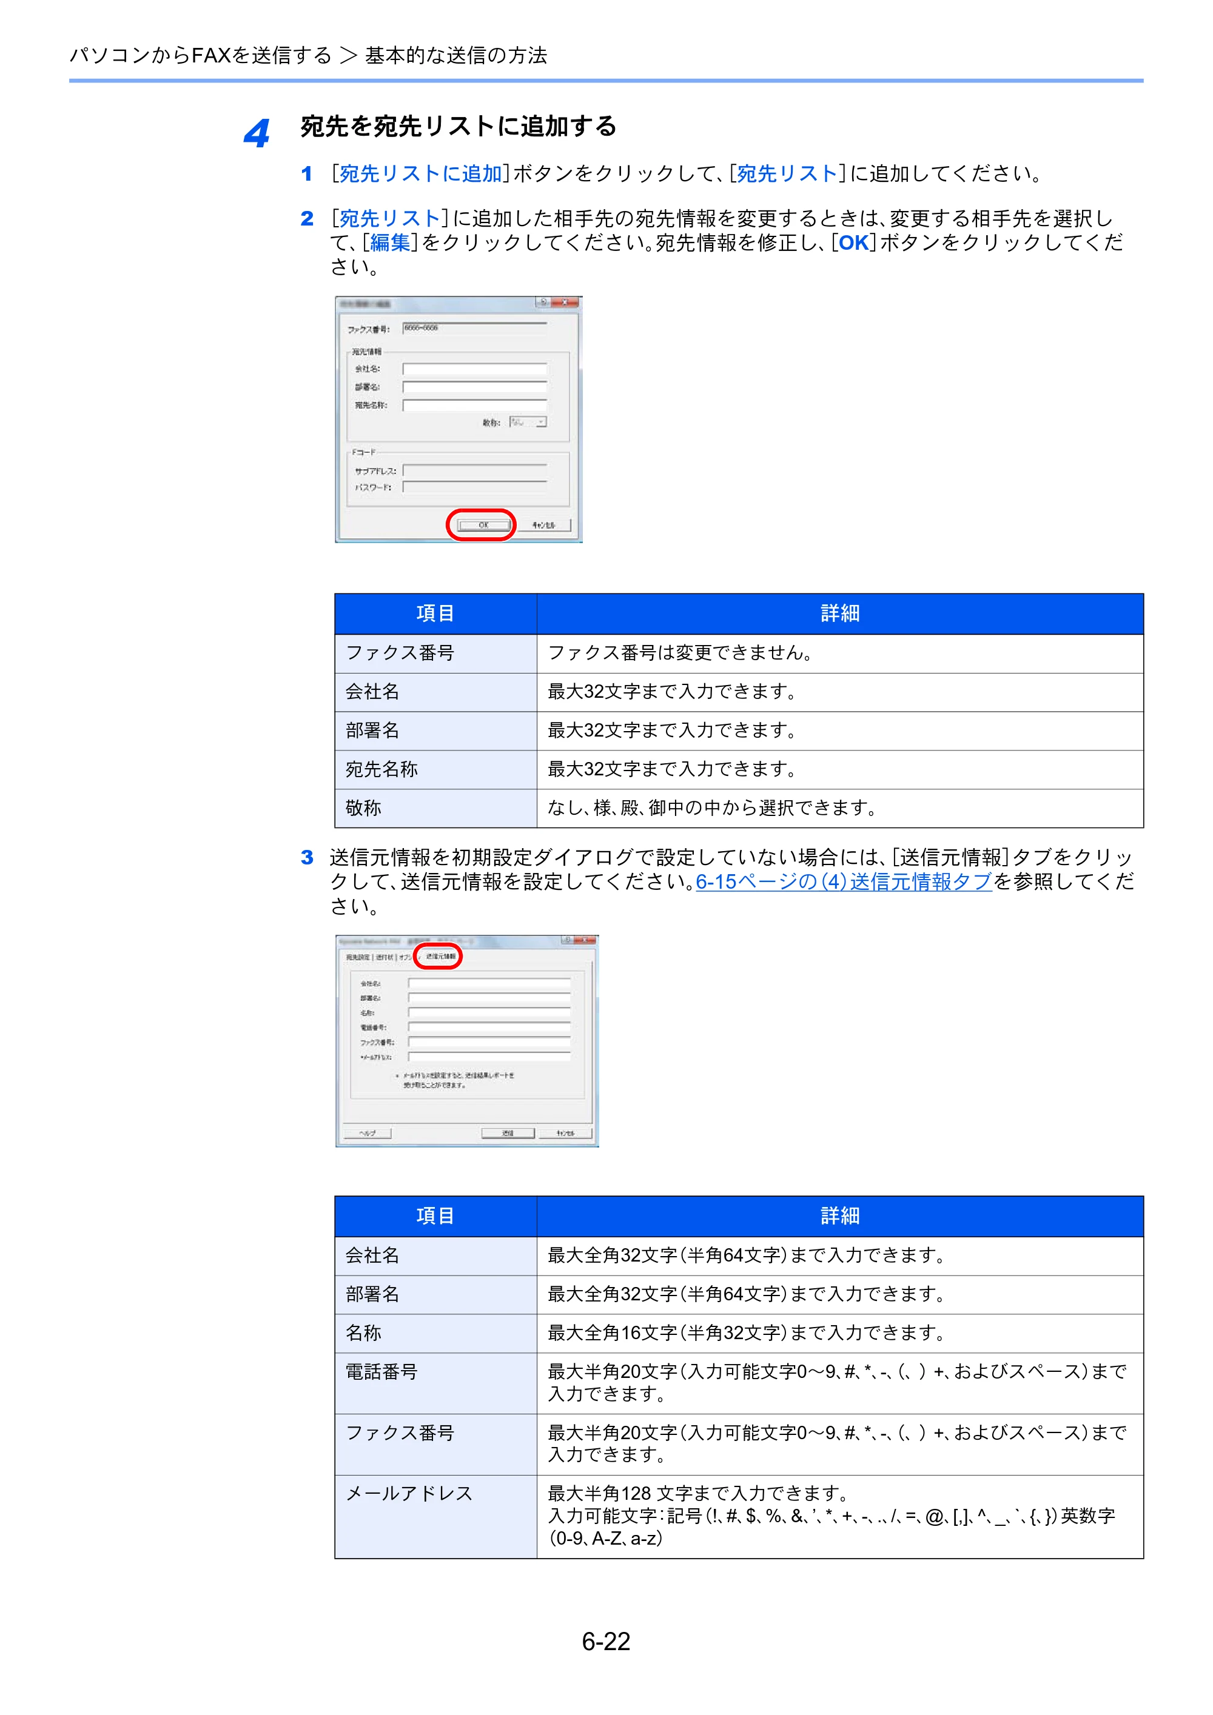Click blue OK text in step 2
1213x1715 pixels.
pyautogui.click(x=853, y=242)
